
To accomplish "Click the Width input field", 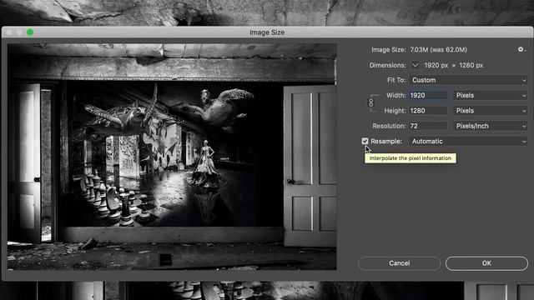I will (x=428, y=96).
